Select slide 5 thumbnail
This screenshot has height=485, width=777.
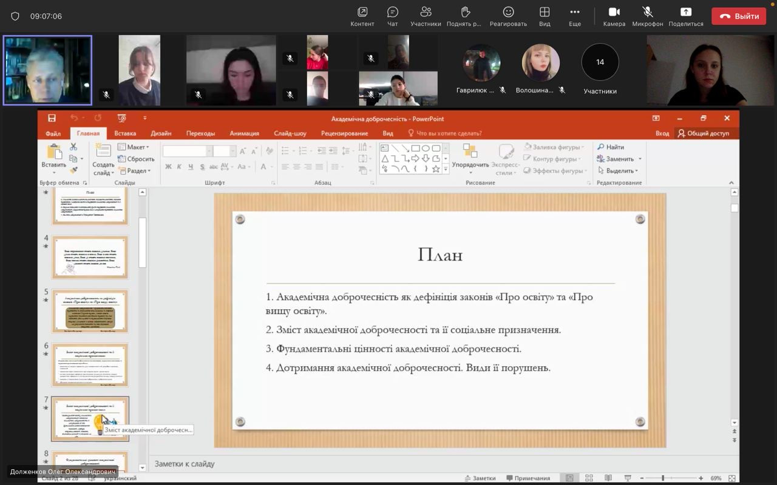coord(90,311)
